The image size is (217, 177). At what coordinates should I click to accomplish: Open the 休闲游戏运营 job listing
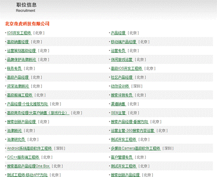tap(122, 60)
